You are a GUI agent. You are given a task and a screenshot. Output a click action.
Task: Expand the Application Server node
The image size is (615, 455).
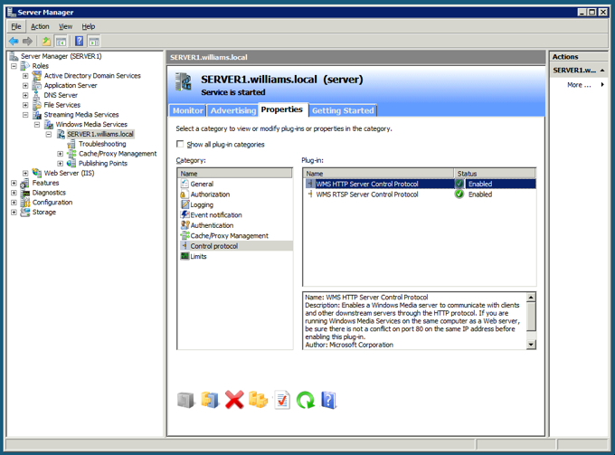(25, 86)
